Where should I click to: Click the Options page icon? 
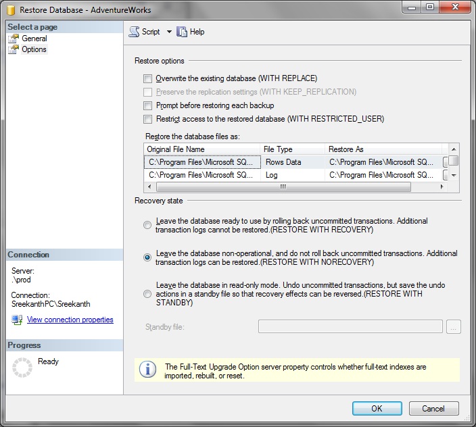[14, 49]
